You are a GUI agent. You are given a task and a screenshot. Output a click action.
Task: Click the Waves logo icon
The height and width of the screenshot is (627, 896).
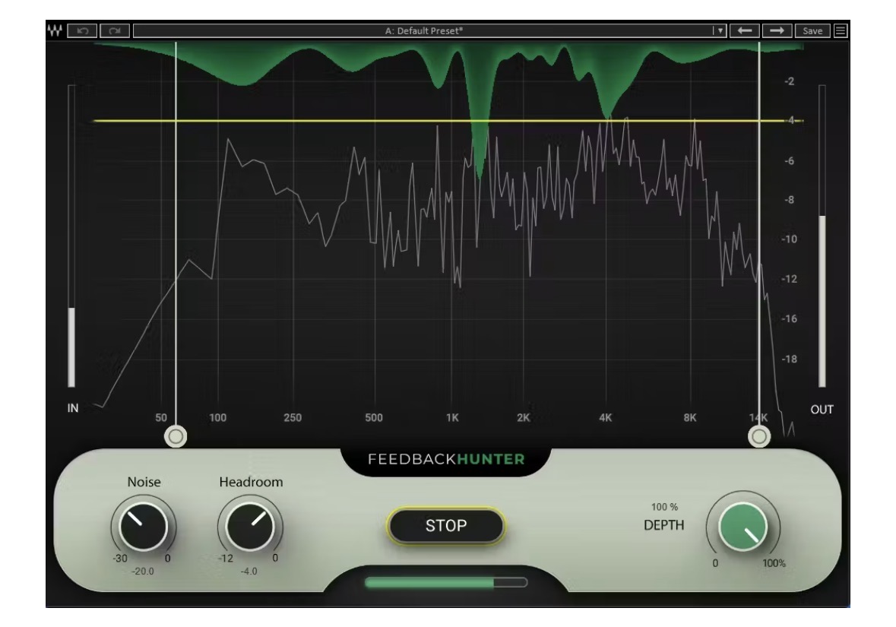(x=55, y=31)
